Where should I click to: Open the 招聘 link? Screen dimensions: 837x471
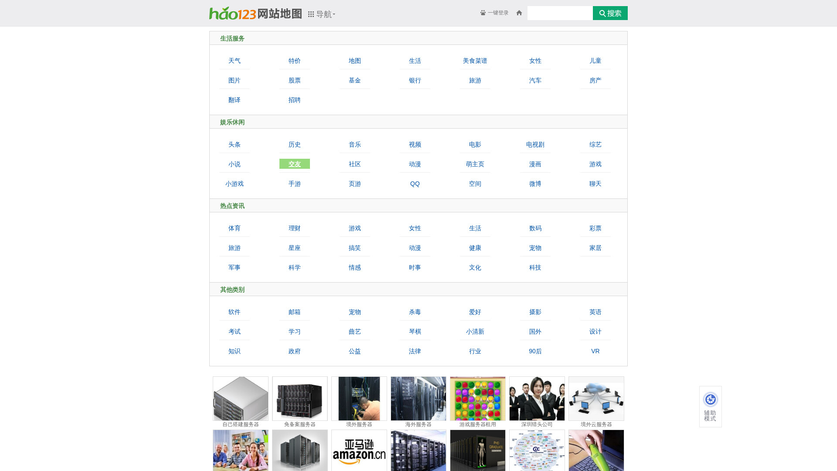point(295,100)
